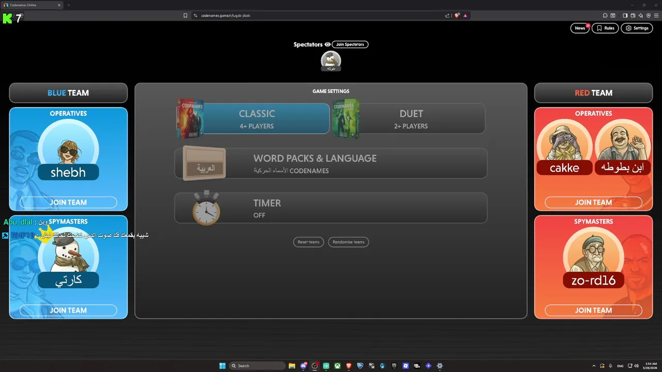Screen dimensions: 662x372
Task: Join Blue team as operative
Action: [x=68, y=203]
